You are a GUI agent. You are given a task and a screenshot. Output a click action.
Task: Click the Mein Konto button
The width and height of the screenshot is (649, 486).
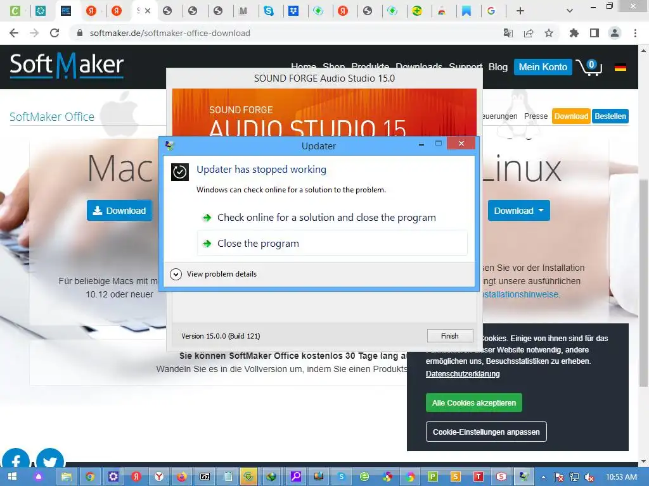point(543,67)
